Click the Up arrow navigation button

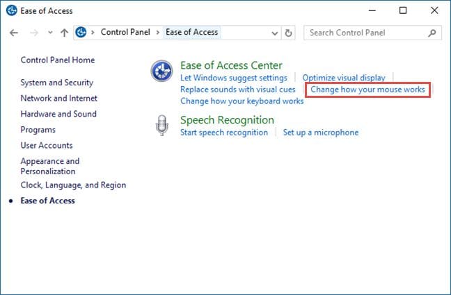tap(65, 33)
